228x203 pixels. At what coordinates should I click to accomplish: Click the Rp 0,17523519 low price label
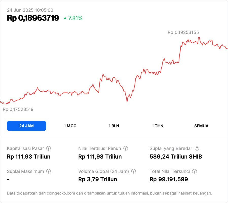point(18,109)
